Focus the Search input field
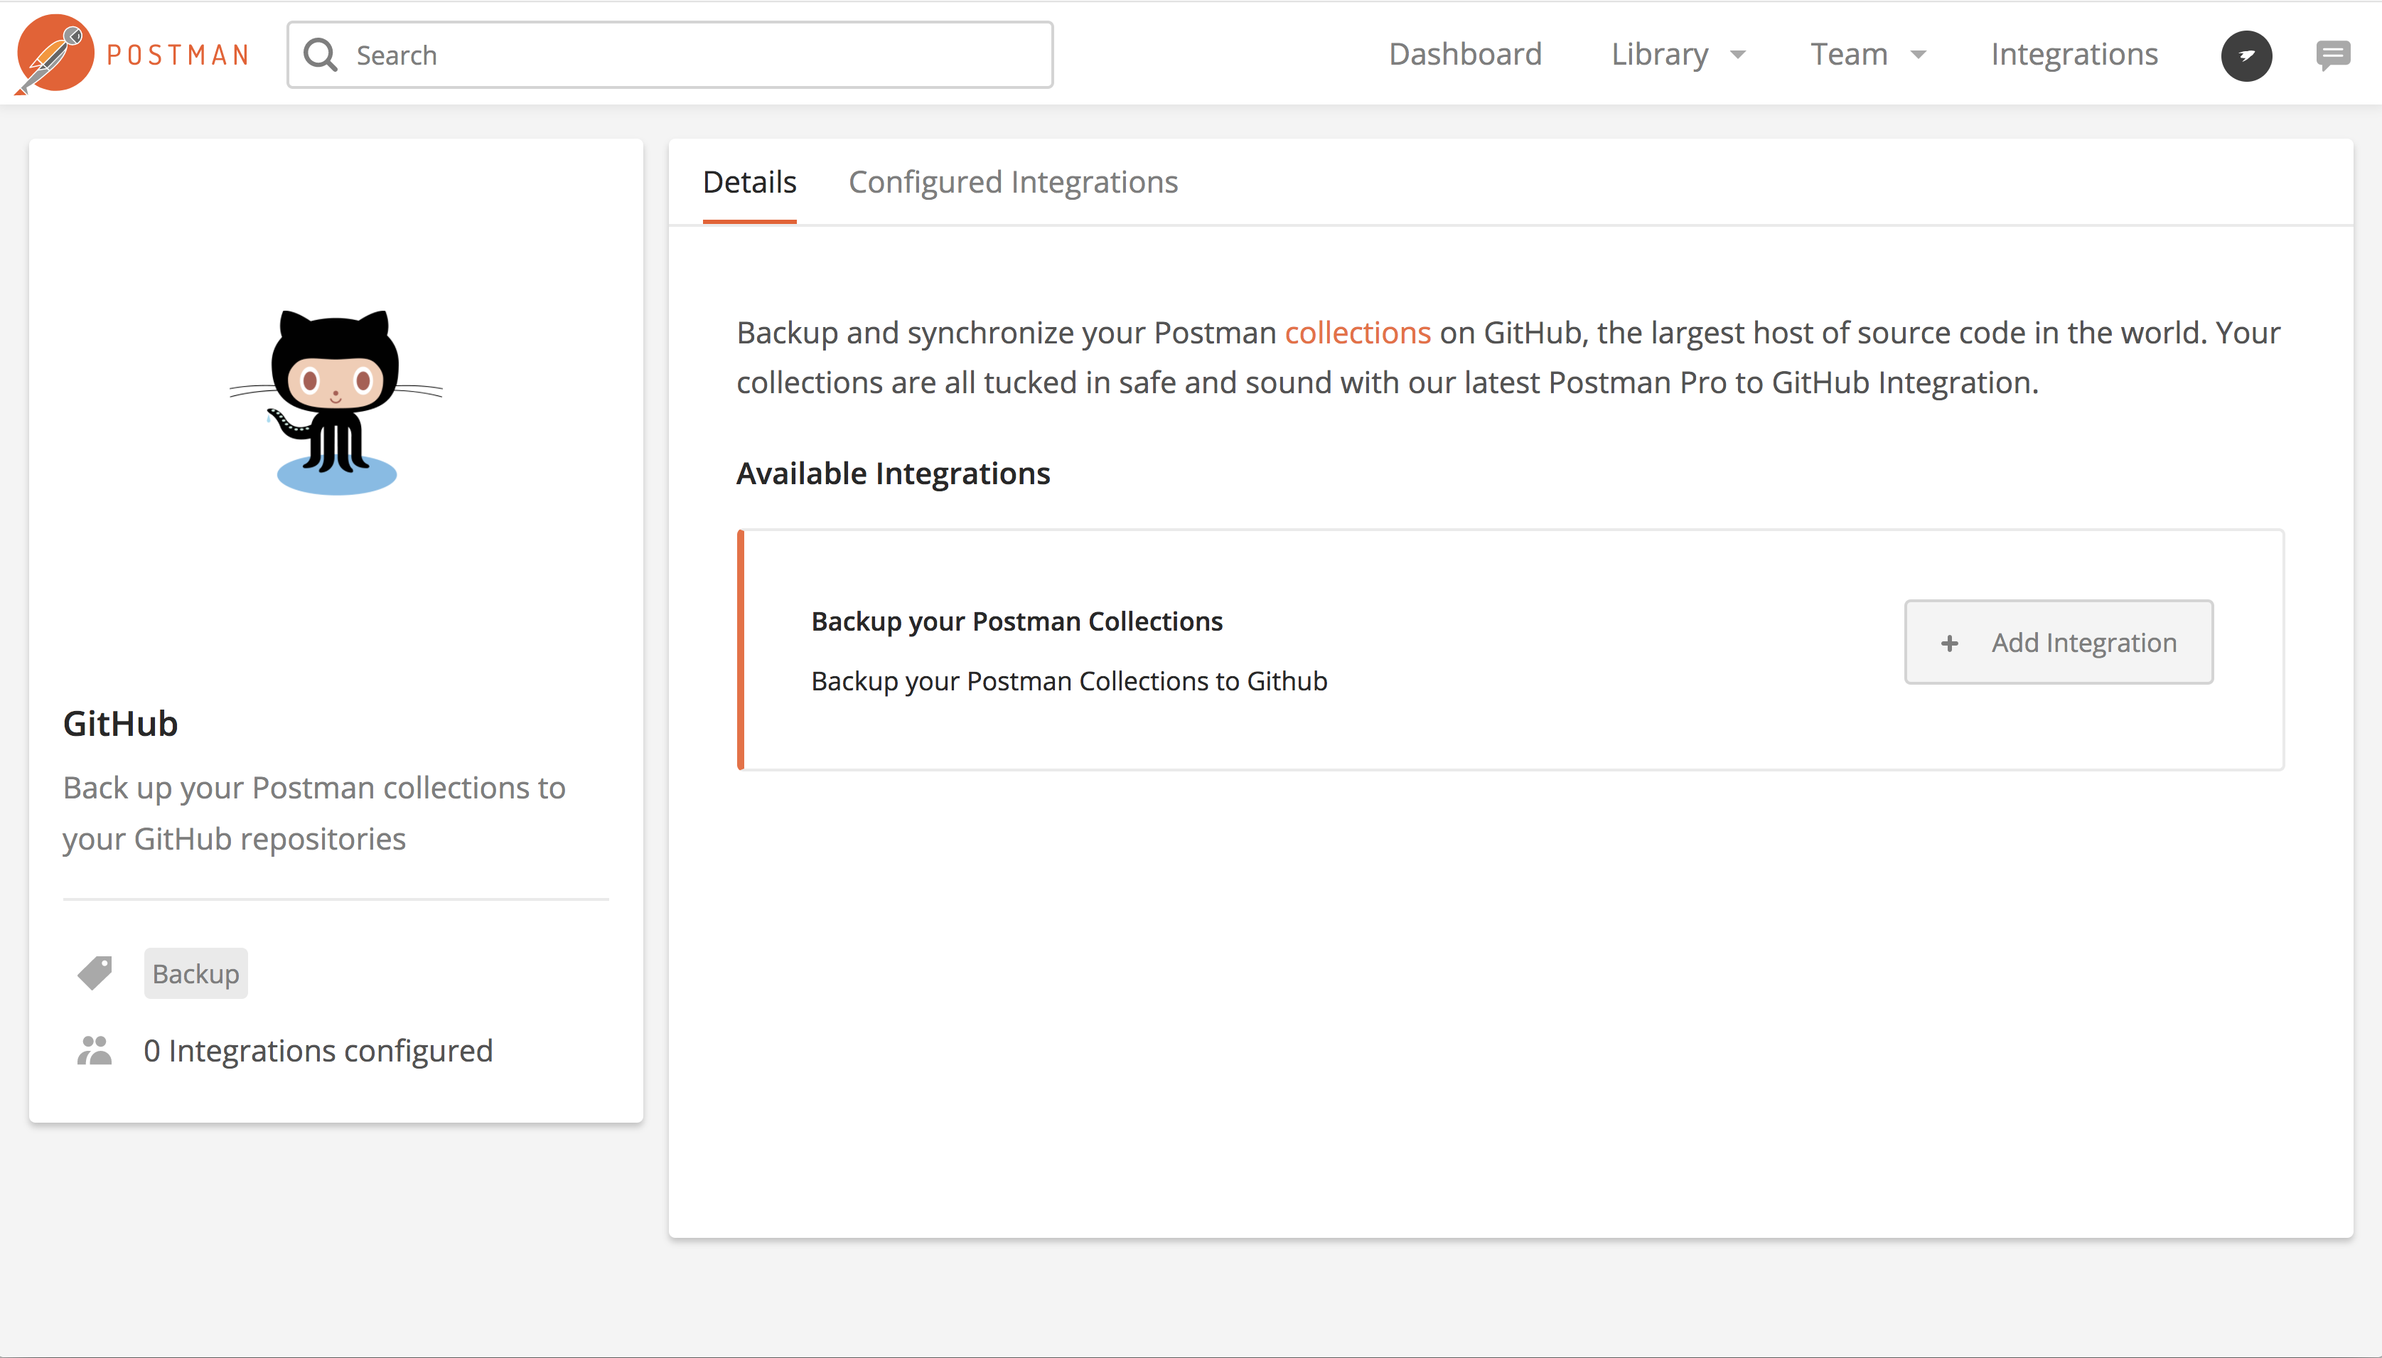2382x1358 pixels. [x=670, y=55]
